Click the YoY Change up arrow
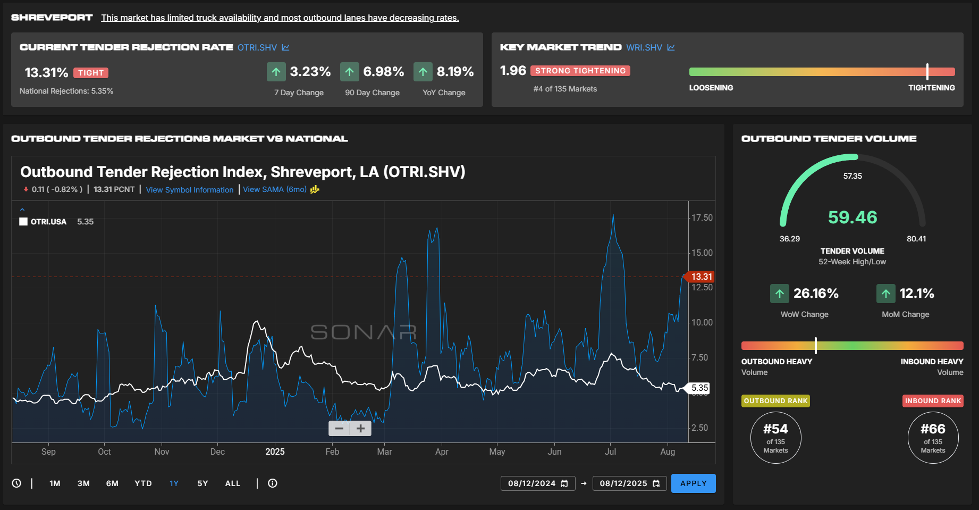 point(423,72)
